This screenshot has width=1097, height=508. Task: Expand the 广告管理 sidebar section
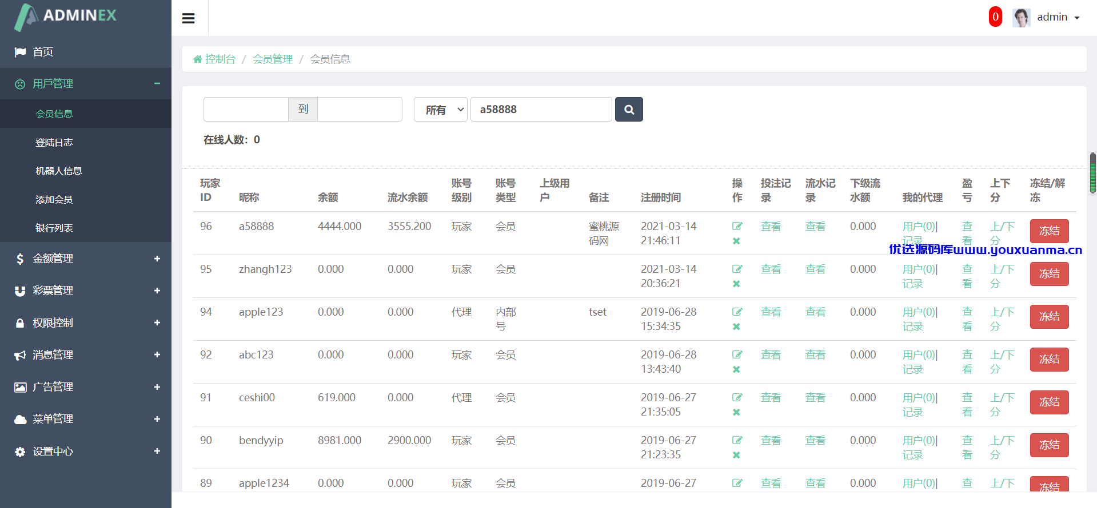[86, 387]
